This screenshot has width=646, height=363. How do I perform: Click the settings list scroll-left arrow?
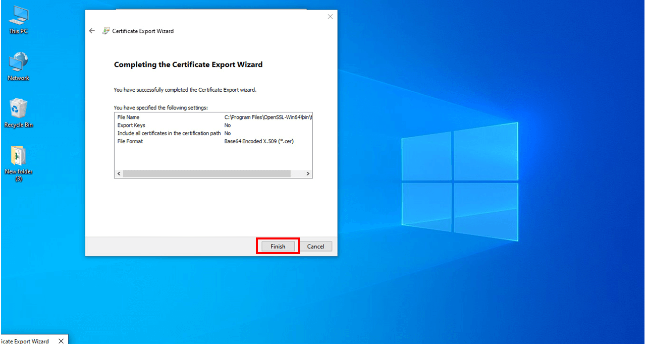119,173
